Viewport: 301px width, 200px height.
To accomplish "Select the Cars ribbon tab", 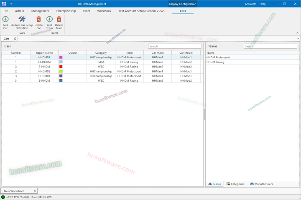I will 183,11.
